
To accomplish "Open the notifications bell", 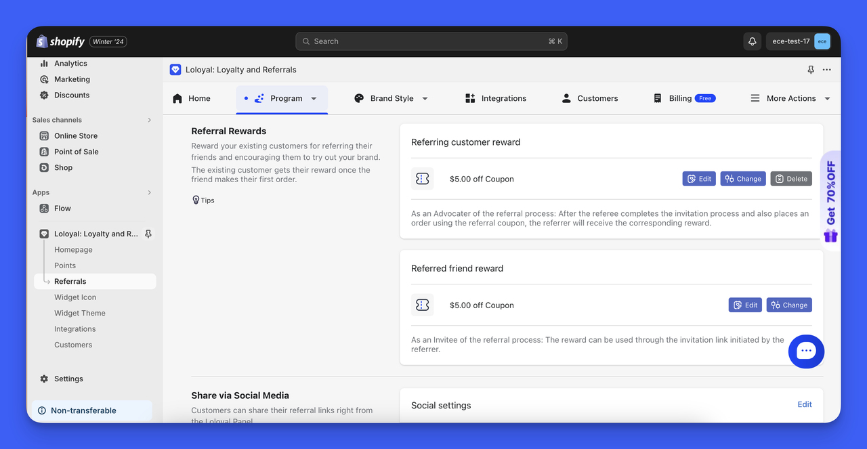I will 752,41.
